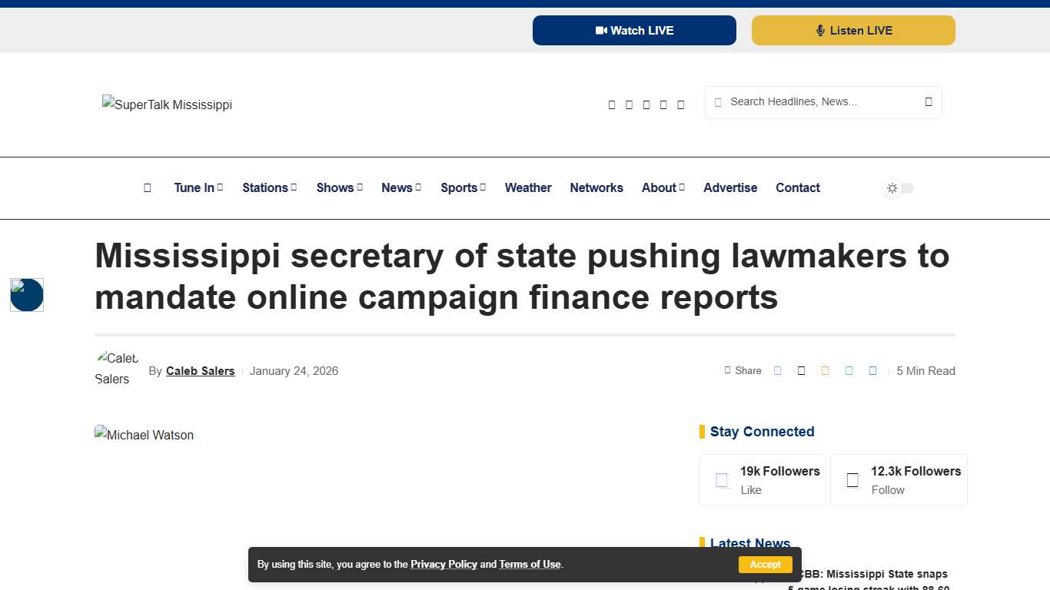The width and height of the screenshot is (1050, 590).
Task: Click the orange Reddit share icon
Action: (x=826, y=370)
